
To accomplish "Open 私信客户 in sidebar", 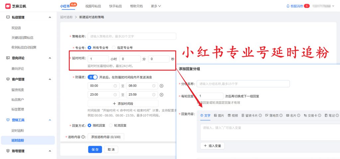I will pyautogui.click(x=18, y=100).
